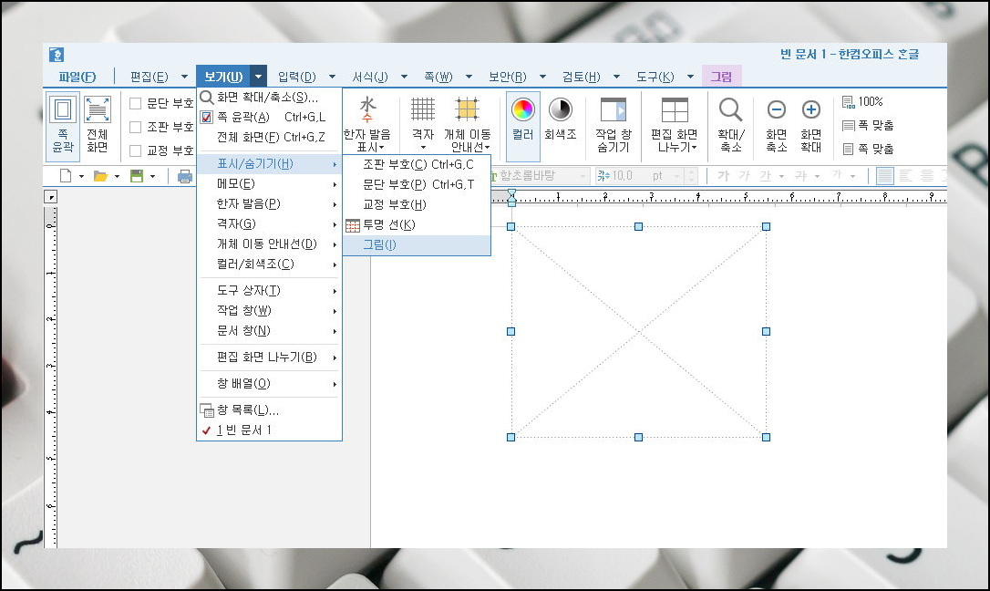The width and height of the screenshot is (990, 591).
Task: Switch to the 그림 tab
Action: click(721, 77)
